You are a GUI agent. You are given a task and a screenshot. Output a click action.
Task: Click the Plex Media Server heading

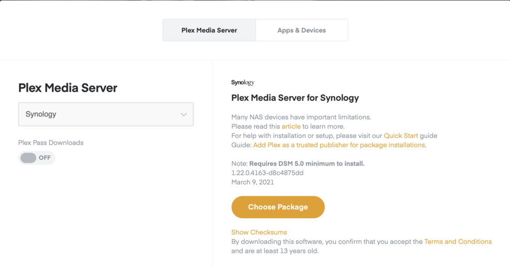[68, 88]
